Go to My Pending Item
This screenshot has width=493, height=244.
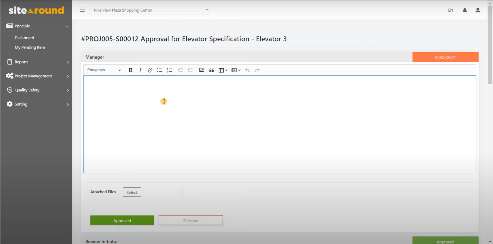[x=30, y=47]
